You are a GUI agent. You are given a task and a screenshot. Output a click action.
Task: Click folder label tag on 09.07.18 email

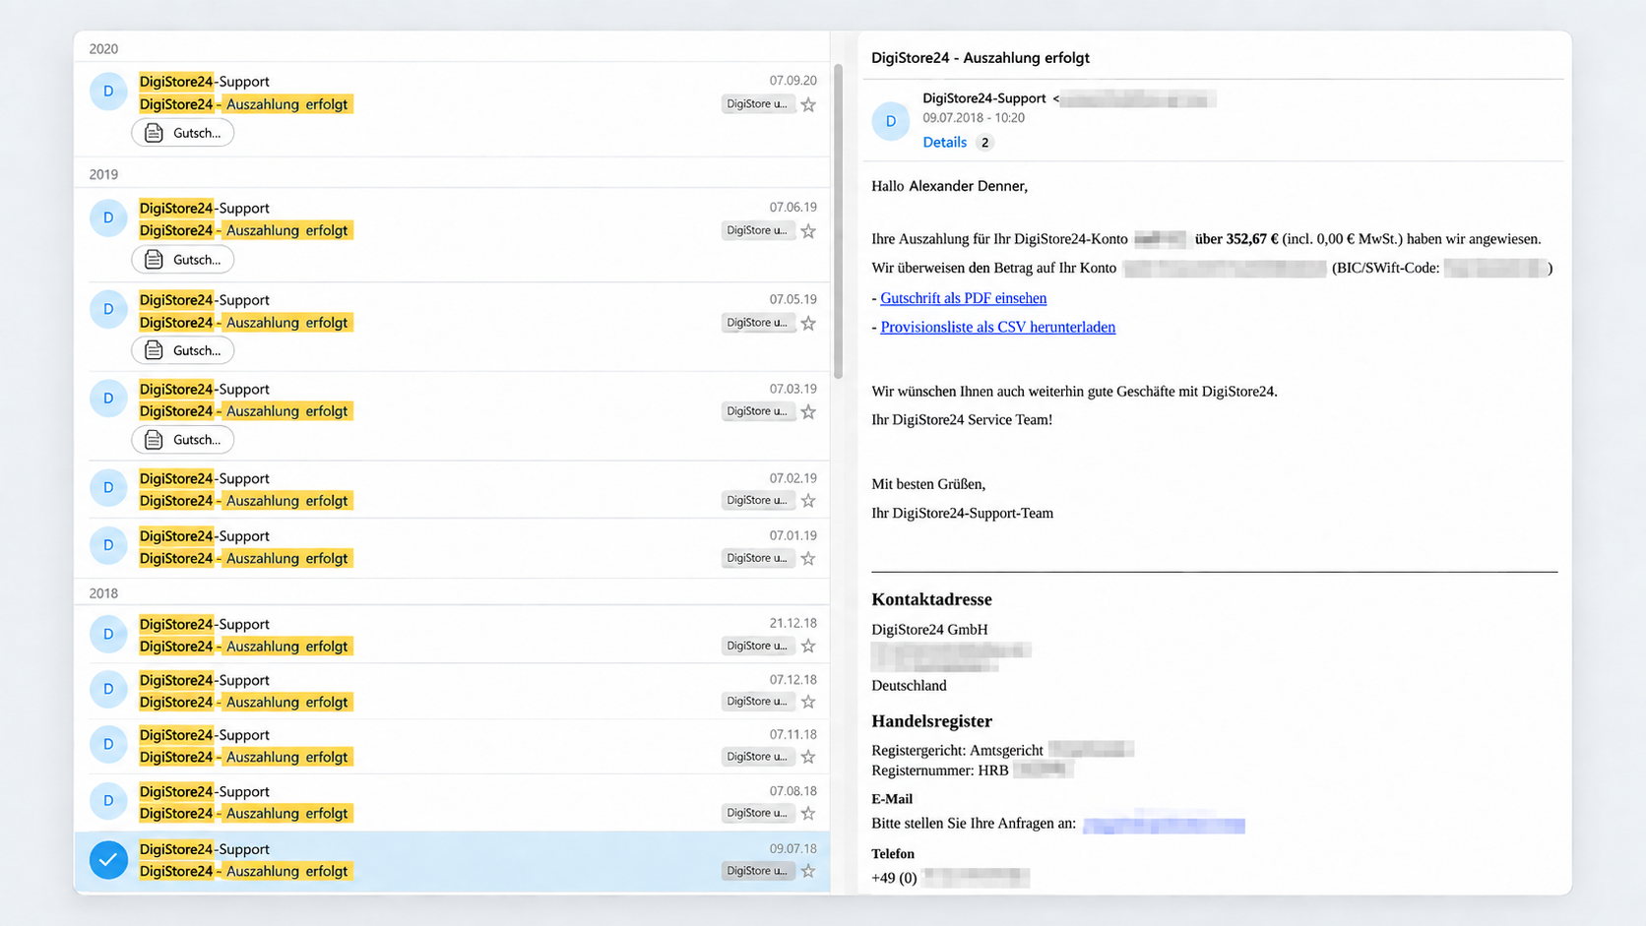[758, 871]
